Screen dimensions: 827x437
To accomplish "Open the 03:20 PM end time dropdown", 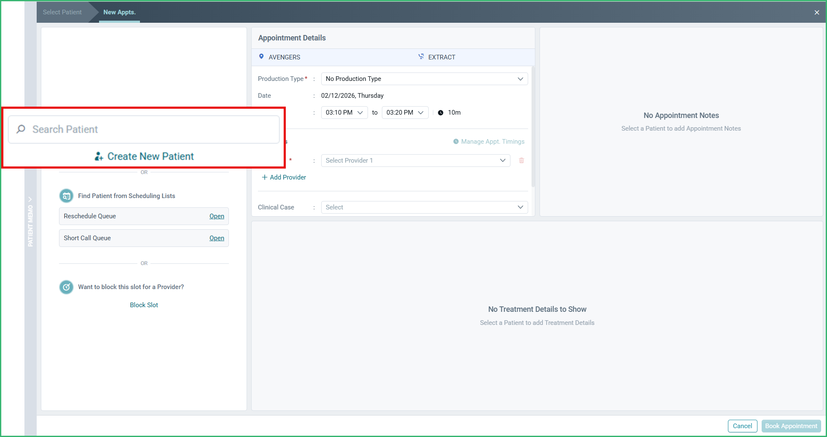I will pyautogui.click(x=405, y=113).
